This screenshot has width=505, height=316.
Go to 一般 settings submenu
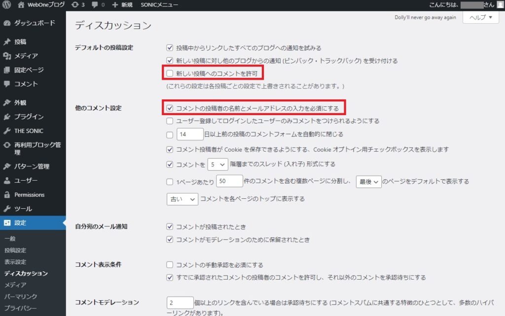(x=10, y=239)
